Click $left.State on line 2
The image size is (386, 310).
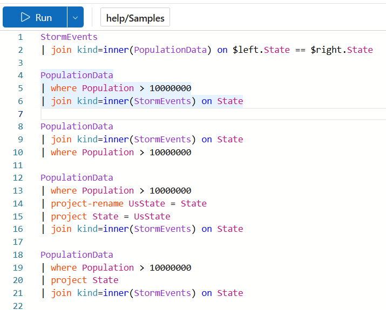pos(261,50)
